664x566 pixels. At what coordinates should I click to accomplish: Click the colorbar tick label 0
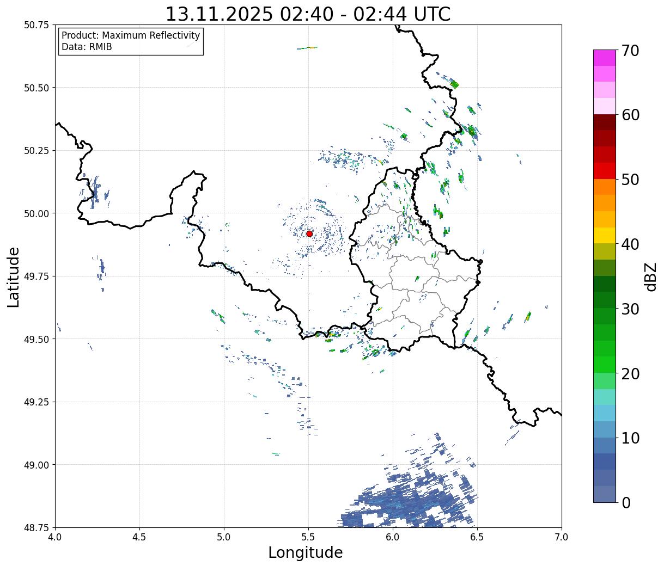click(626, 503)
